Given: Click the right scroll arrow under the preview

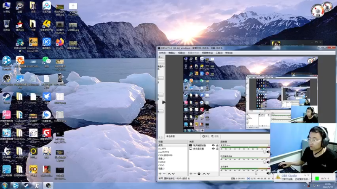Looking at the screenshot, I should click(x=163, y=137).
